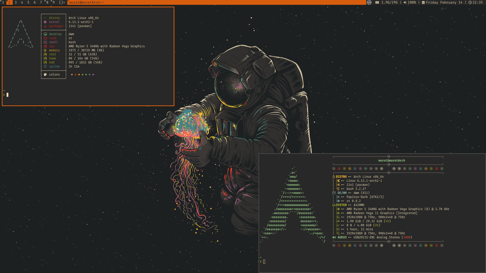Click the disk icon beside 'hdd'
Viewport: 486px width, 273px height.
(x=45, y=62)
